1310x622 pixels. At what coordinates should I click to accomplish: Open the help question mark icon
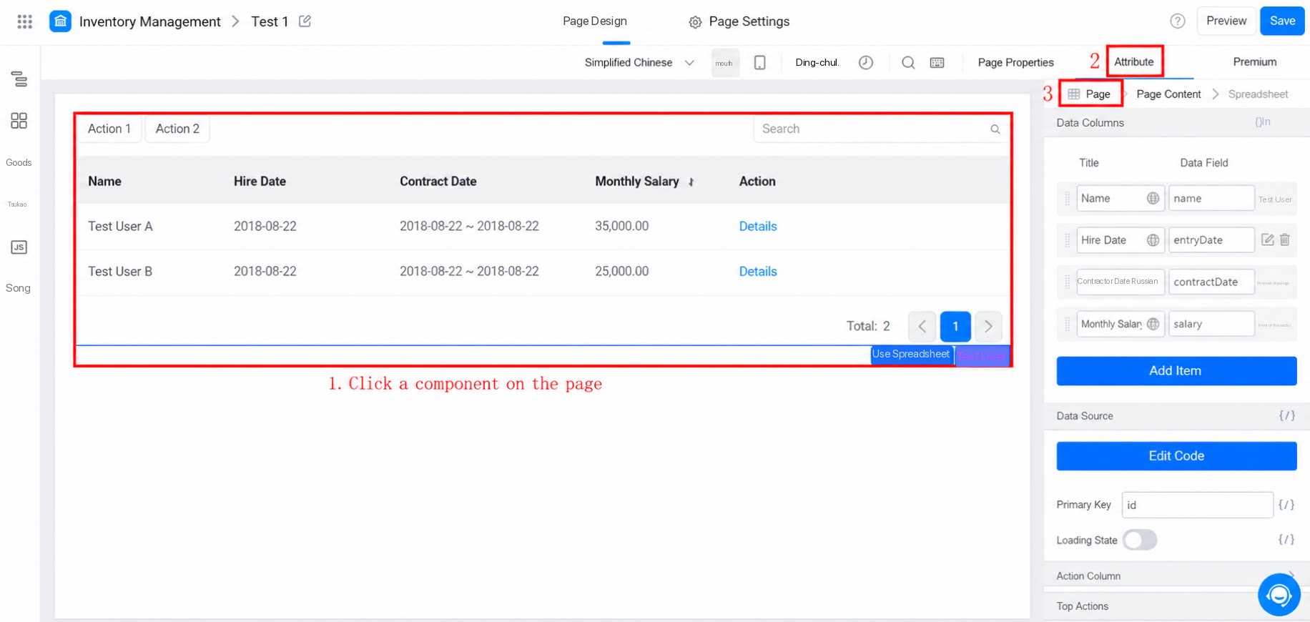[1177, 21]
